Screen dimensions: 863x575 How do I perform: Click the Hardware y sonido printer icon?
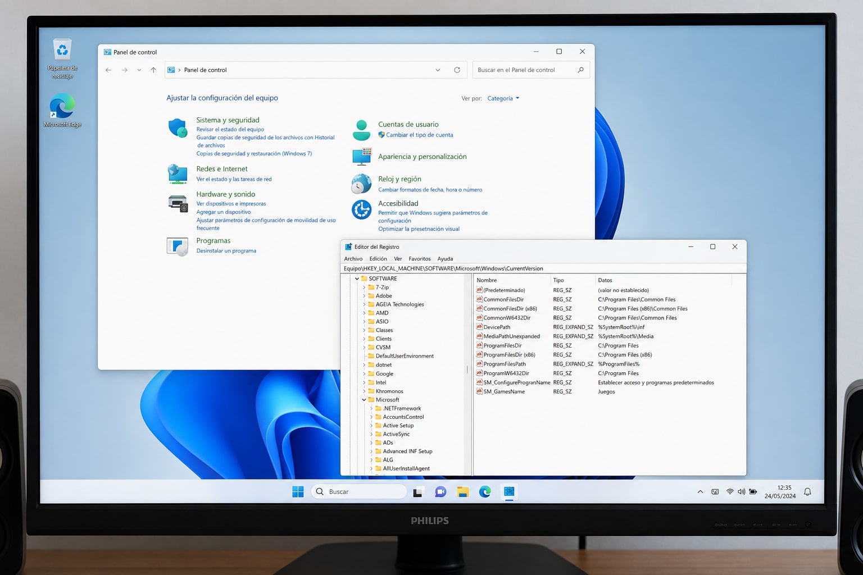pyautogui.click(x=178, y=203)
